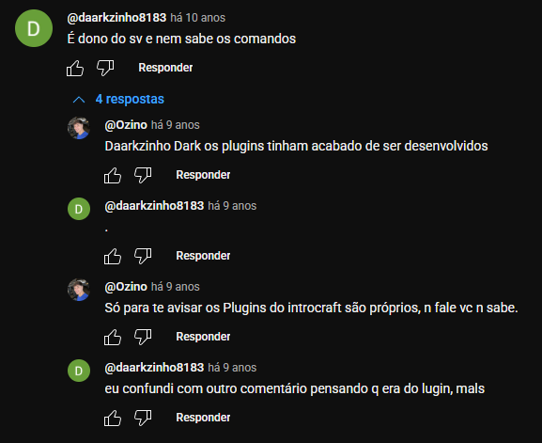Like Ozino's reply about introcraft Plugins
This screenshot has height=443, width=542.
(113, 337)
